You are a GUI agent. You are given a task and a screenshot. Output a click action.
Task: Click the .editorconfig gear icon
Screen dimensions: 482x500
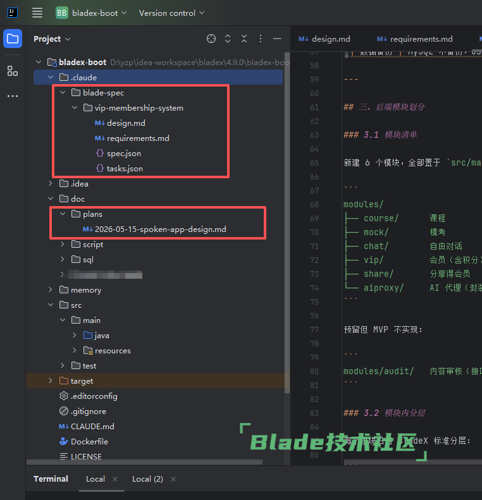pyautogui.click(x=64, y=396)
